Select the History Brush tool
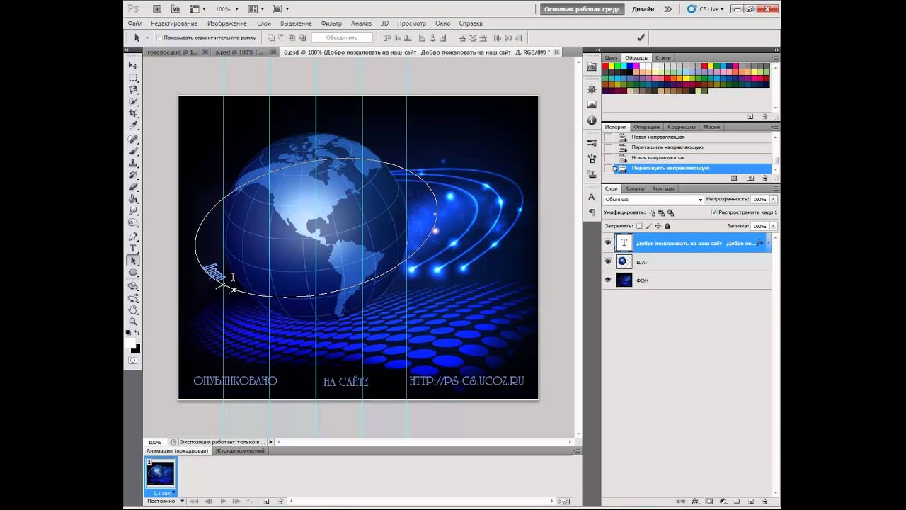This screenshot has height=510, width=906. pos(133,176)
